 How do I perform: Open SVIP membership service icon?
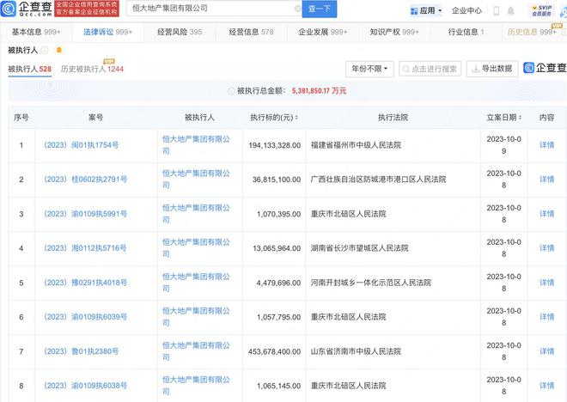(x=542, y=10)
